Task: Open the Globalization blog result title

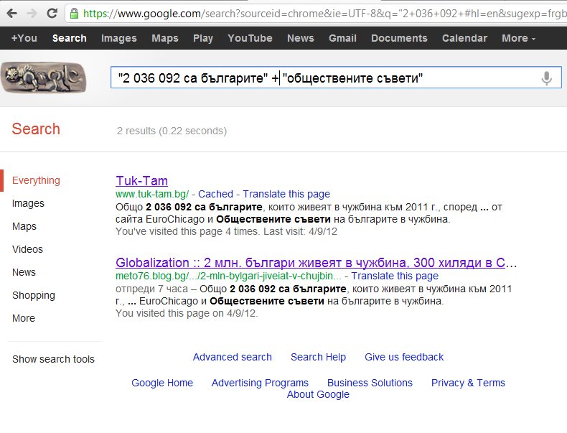Action: [316, 262]
